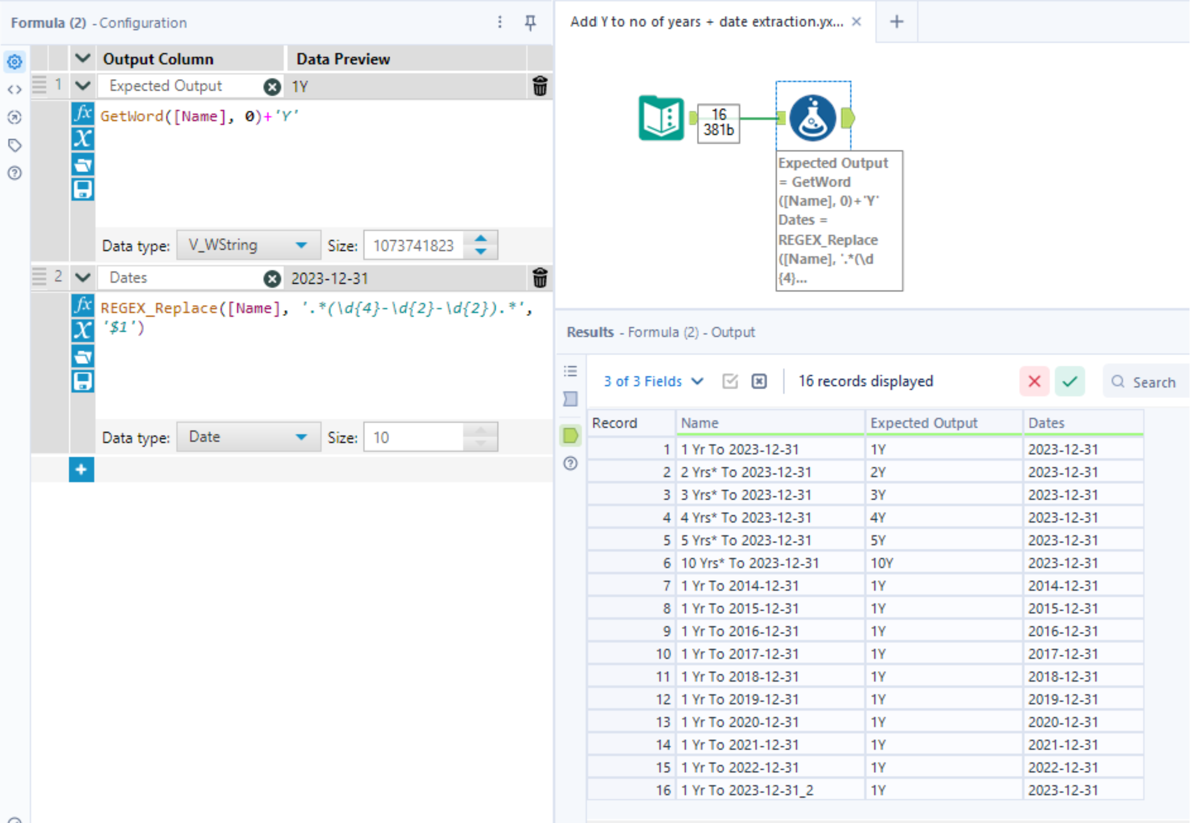The width and height of the screenshot is (1190, 823).
Task: Add a new expression with the plus button
Action: 81,470
